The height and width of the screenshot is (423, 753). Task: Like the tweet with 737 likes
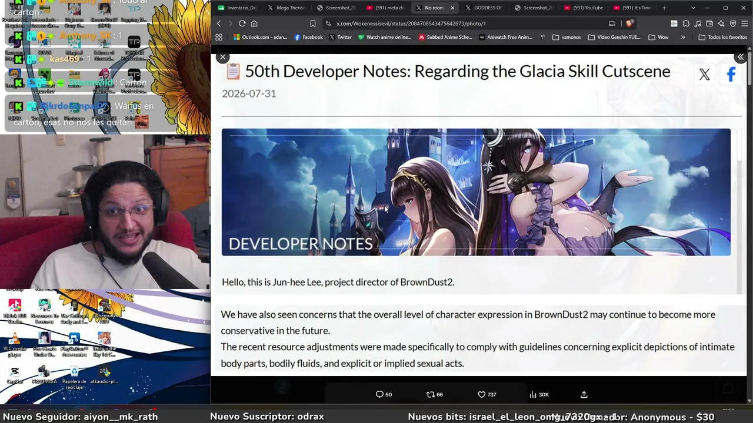(487, 395)
